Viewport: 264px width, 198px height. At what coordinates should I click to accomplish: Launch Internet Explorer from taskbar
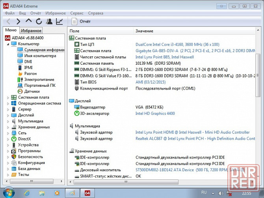click(x=27, y=193)
